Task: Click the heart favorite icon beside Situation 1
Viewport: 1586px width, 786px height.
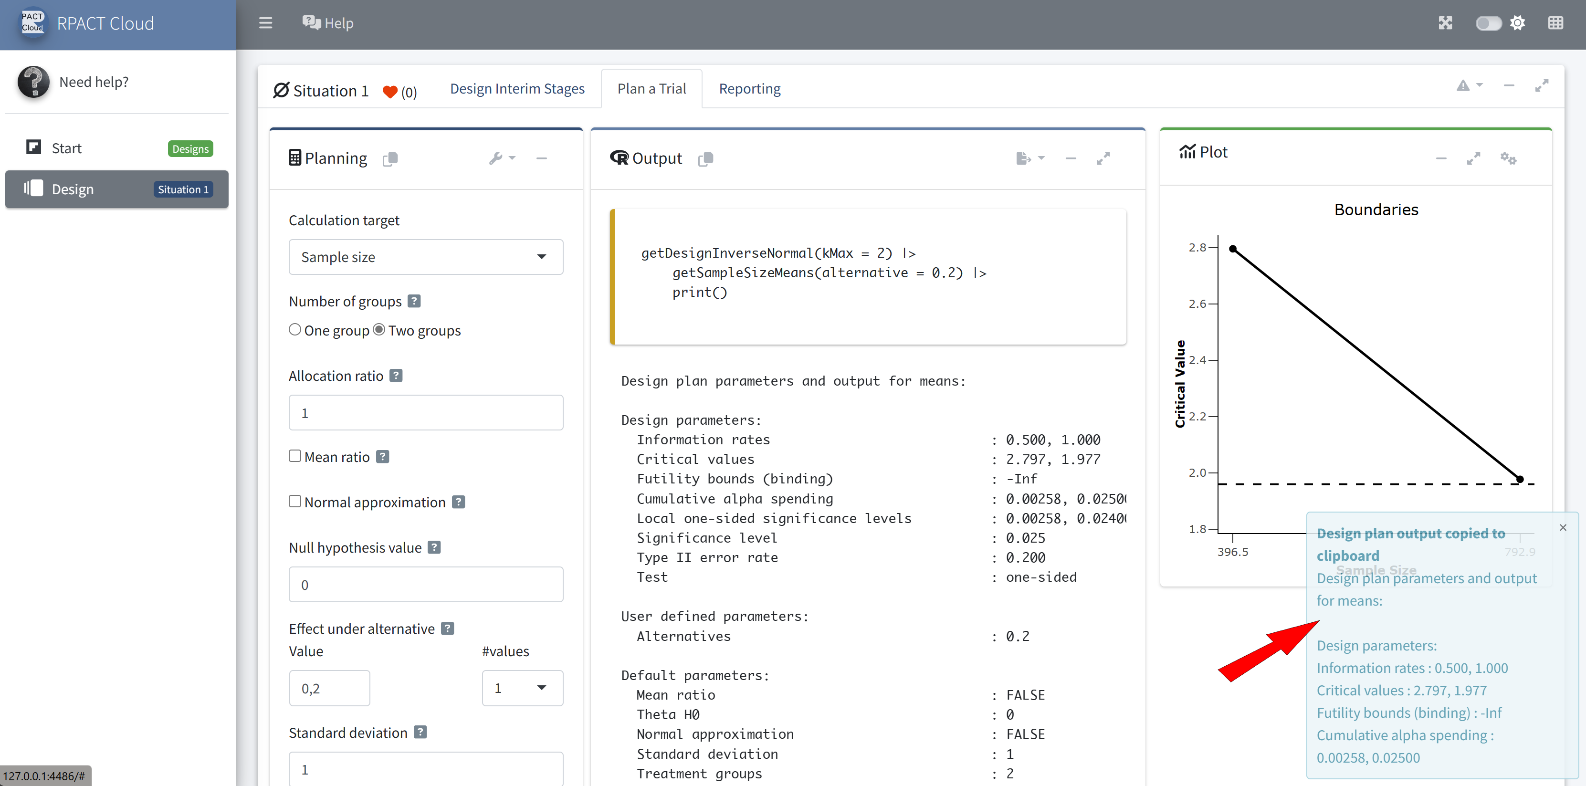Action: click(x=390, y=92)
